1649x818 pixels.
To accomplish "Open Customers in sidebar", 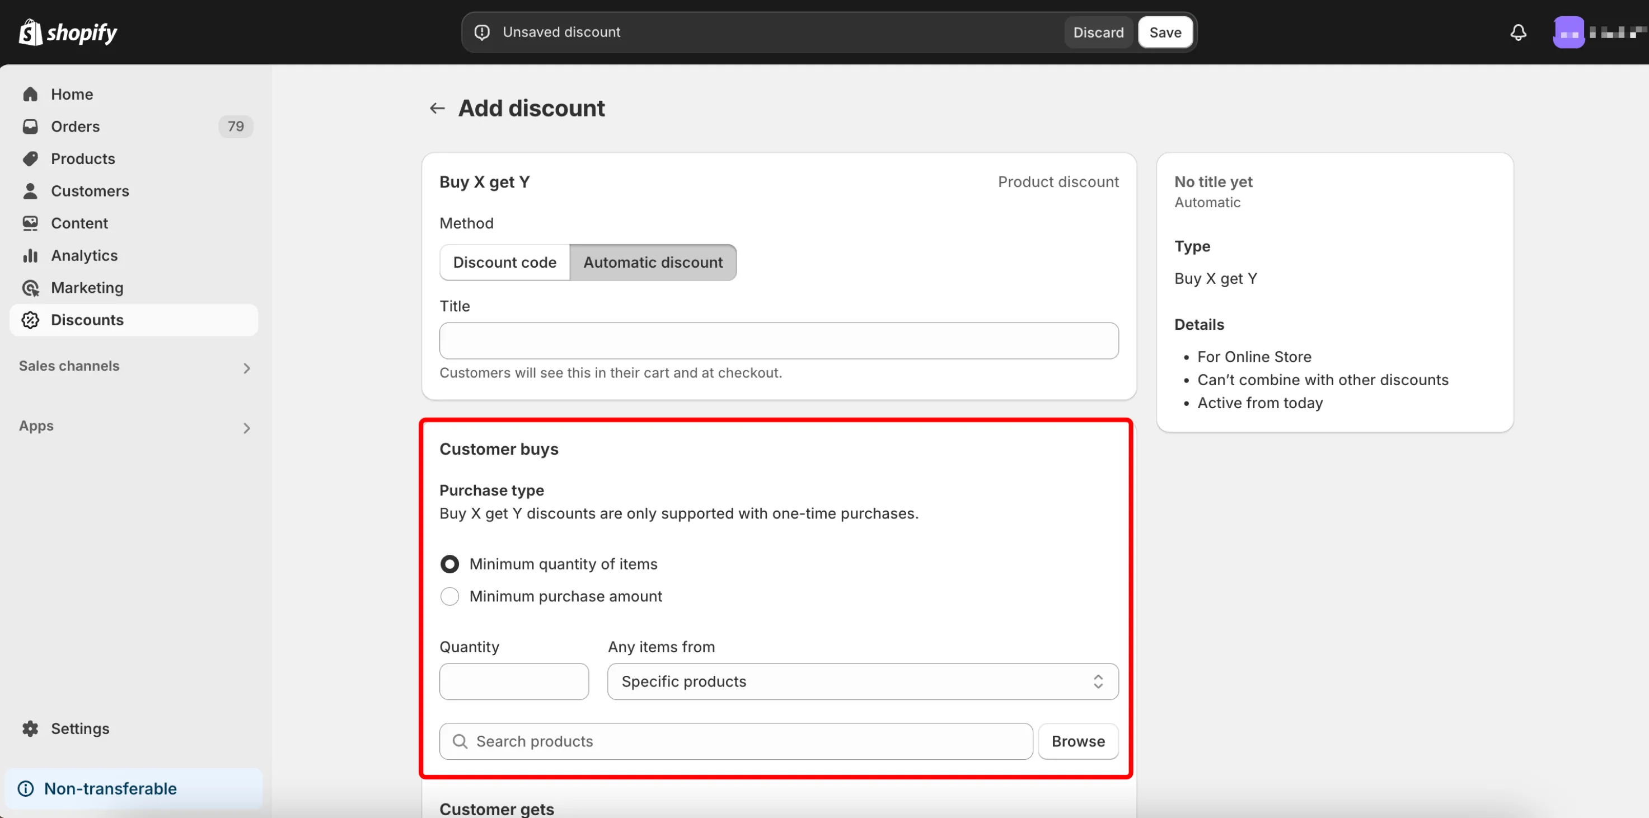I will [x=134, y=191].
